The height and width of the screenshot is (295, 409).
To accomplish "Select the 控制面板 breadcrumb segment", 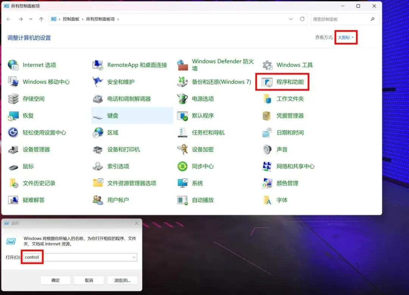I will 71,19.
